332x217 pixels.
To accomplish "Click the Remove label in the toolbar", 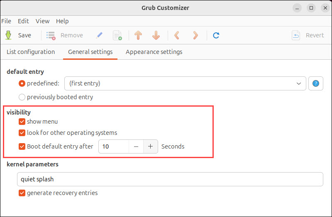I will click(71, 35).
